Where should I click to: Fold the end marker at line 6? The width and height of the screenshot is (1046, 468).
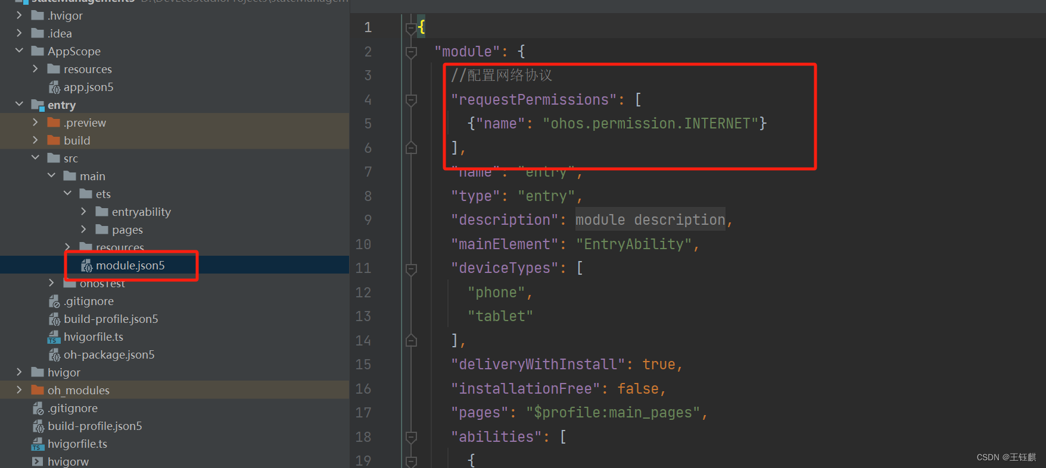pyautogui.click(x=411, y=147)
